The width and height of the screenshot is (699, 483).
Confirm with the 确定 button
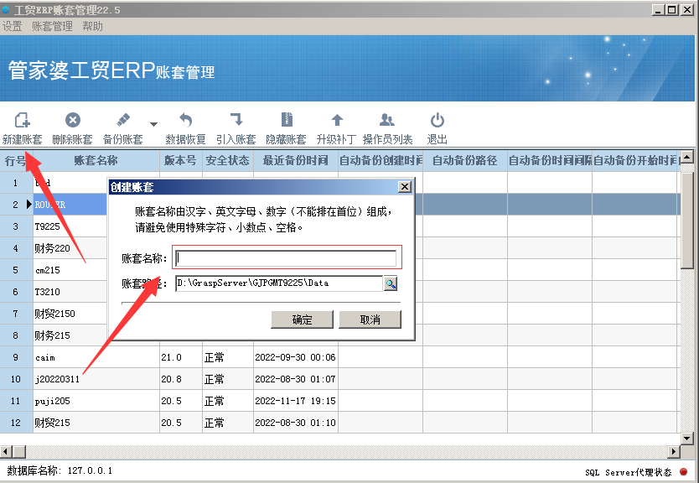(302, 319)
